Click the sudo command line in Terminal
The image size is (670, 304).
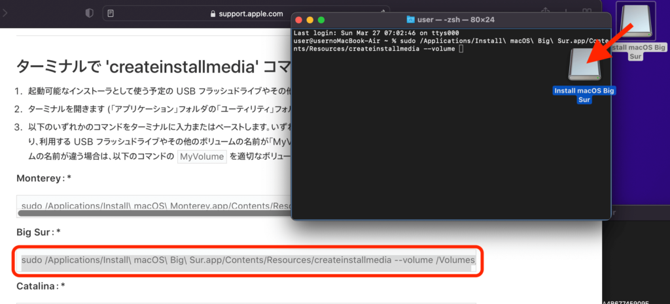pyautogui.click(x=451, y=45)
